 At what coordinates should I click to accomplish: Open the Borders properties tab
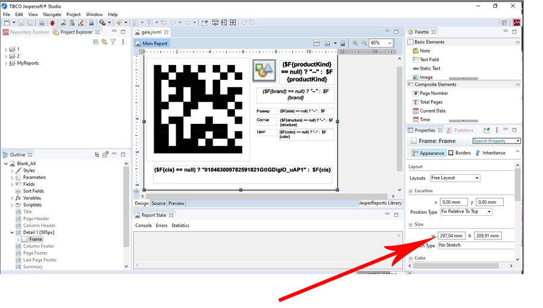point(460,153)
